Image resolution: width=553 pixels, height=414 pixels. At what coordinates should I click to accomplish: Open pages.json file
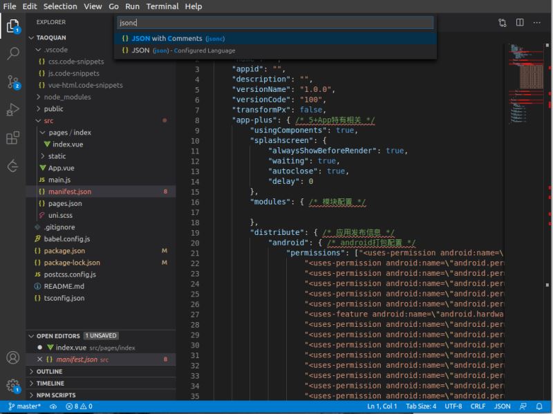(x=65, y=203)
